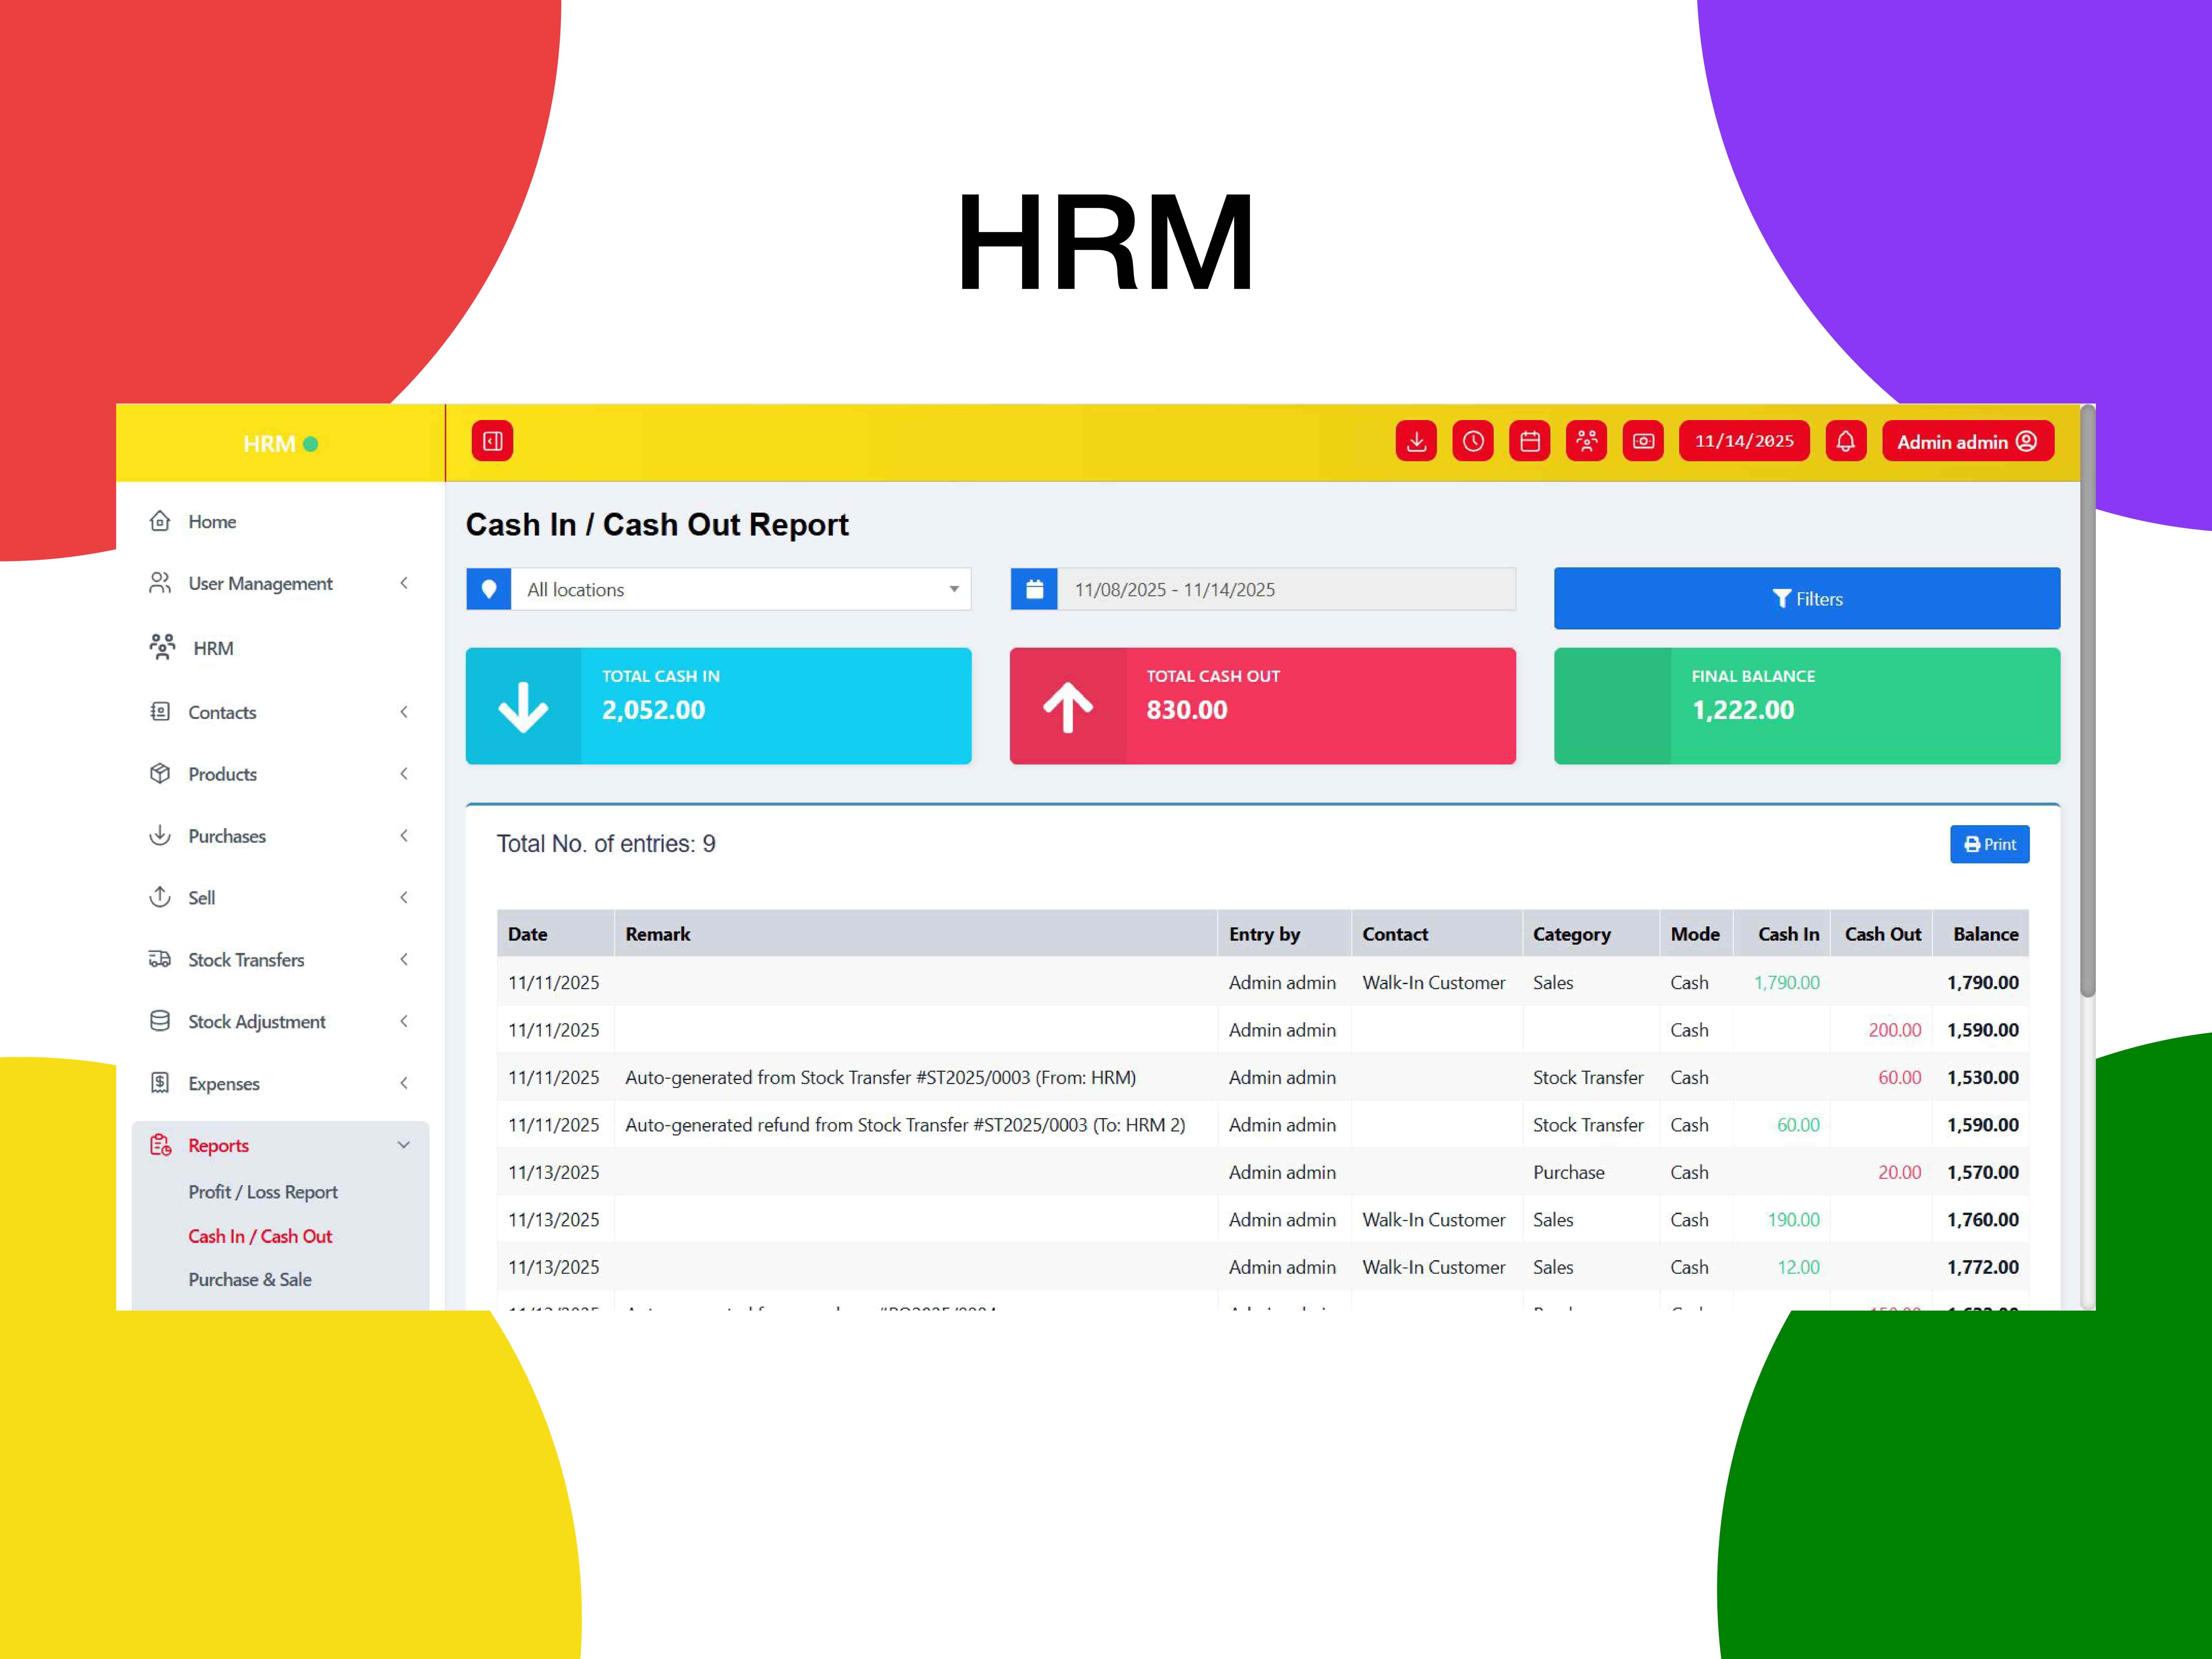Click the Filters button
The image size is (2212, 1659).
tap(1807, 598)
